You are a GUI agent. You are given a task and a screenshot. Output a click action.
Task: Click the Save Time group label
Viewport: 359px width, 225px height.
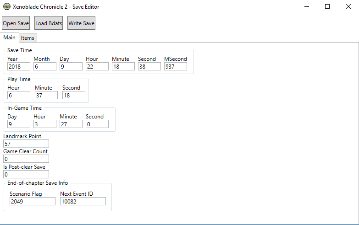coord(20,50)
